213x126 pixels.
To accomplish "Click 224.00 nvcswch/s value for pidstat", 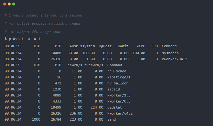I will point(97,107).
